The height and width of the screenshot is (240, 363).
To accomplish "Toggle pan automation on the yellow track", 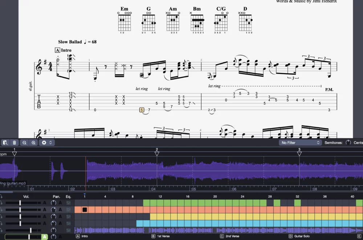I will 60,217.
